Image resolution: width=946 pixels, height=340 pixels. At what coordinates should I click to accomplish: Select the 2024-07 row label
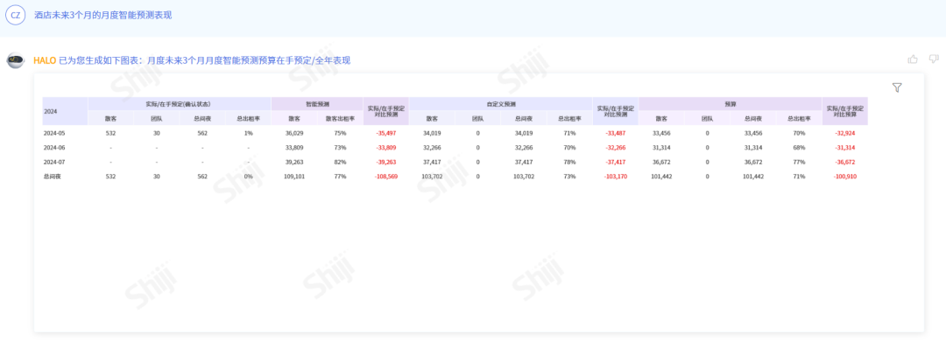pos(53,162)
